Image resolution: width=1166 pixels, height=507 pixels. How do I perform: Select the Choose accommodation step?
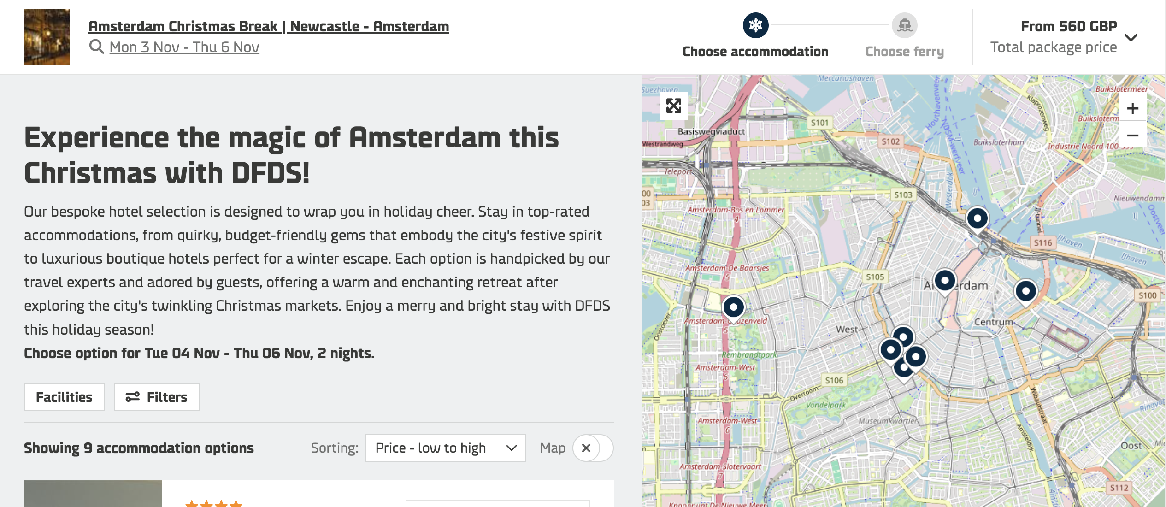pos(755,52)
